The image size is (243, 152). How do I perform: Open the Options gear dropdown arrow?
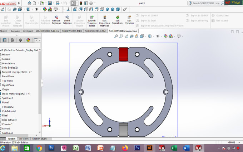coord(95,3)
